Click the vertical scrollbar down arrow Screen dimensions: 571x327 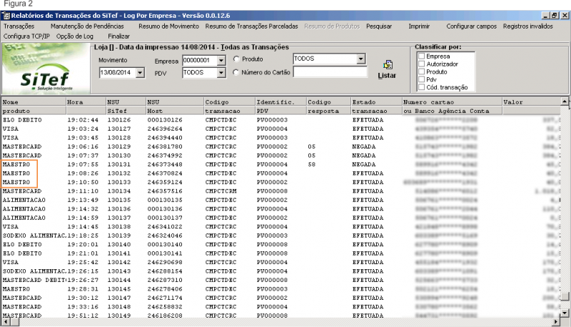565,313
